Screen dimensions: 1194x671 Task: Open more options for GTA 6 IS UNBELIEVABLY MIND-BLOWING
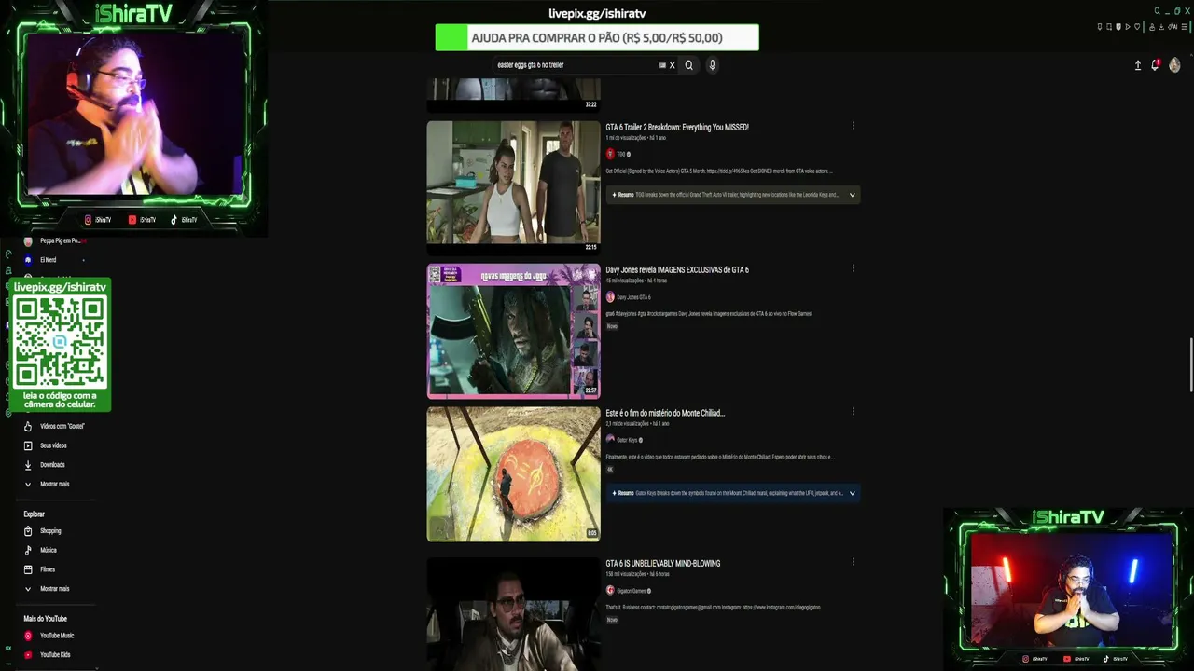point(854,562)
